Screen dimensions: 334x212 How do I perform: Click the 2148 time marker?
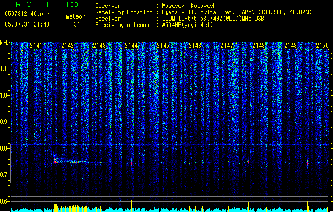click(x=259, y=46)
